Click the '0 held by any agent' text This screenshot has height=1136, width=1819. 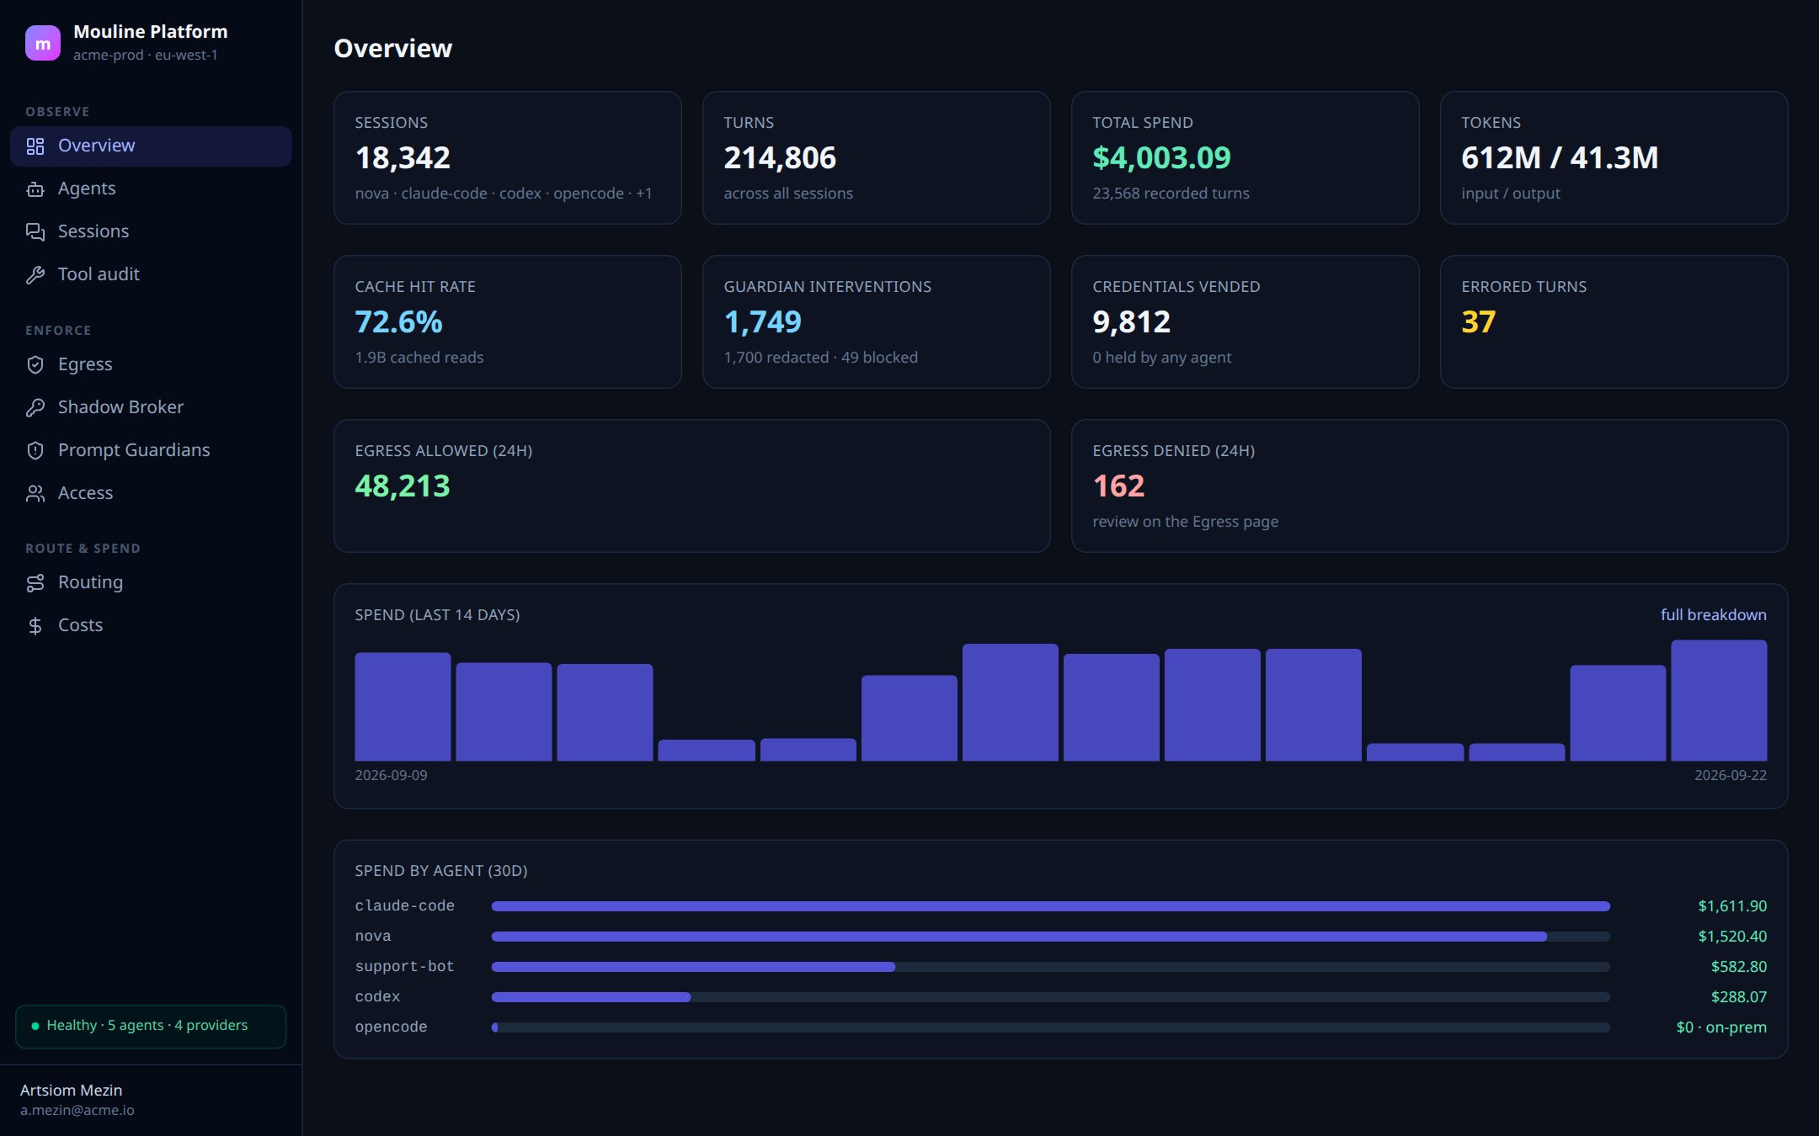pyautogui.click(x=1161, y=358)
